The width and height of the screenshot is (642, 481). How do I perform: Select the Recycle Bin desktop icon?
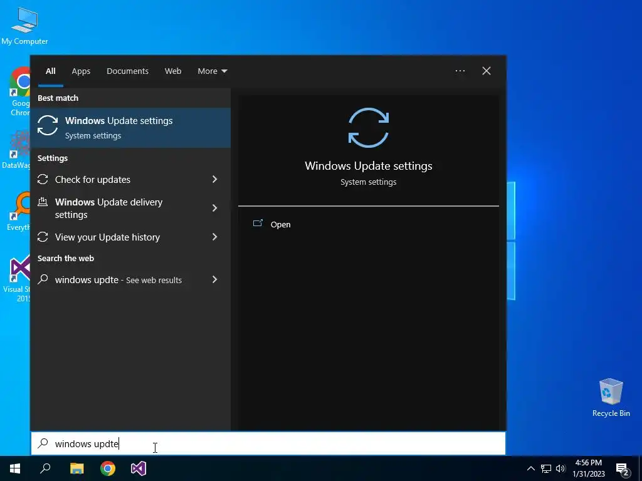click(x=611, y=397)
